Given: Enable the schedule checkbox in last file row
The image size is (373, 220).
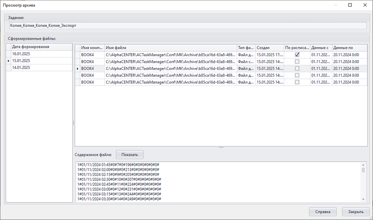Looking at the screenshot, I should (297, 82).
